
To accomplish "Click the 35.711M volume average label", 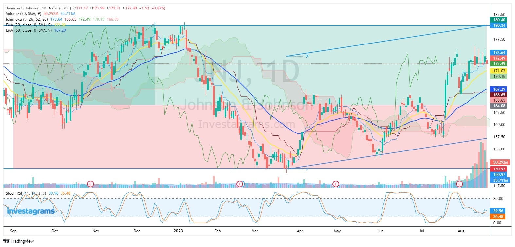I will [501, 180].
